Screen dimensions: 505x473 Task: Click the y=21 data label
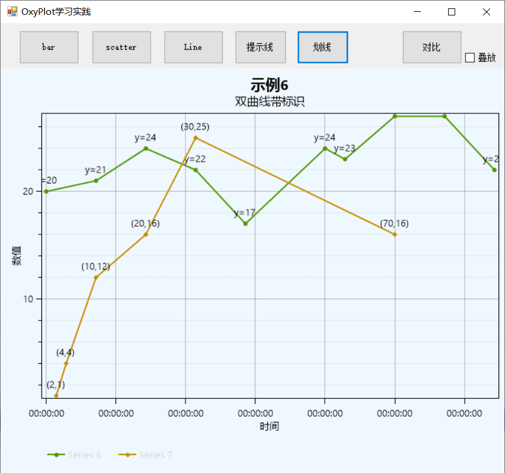(95, 170)
